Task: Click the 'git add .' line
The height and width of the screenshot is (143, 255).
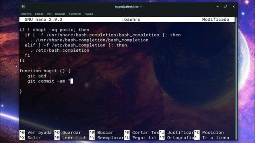Action: tap(39, 76)
